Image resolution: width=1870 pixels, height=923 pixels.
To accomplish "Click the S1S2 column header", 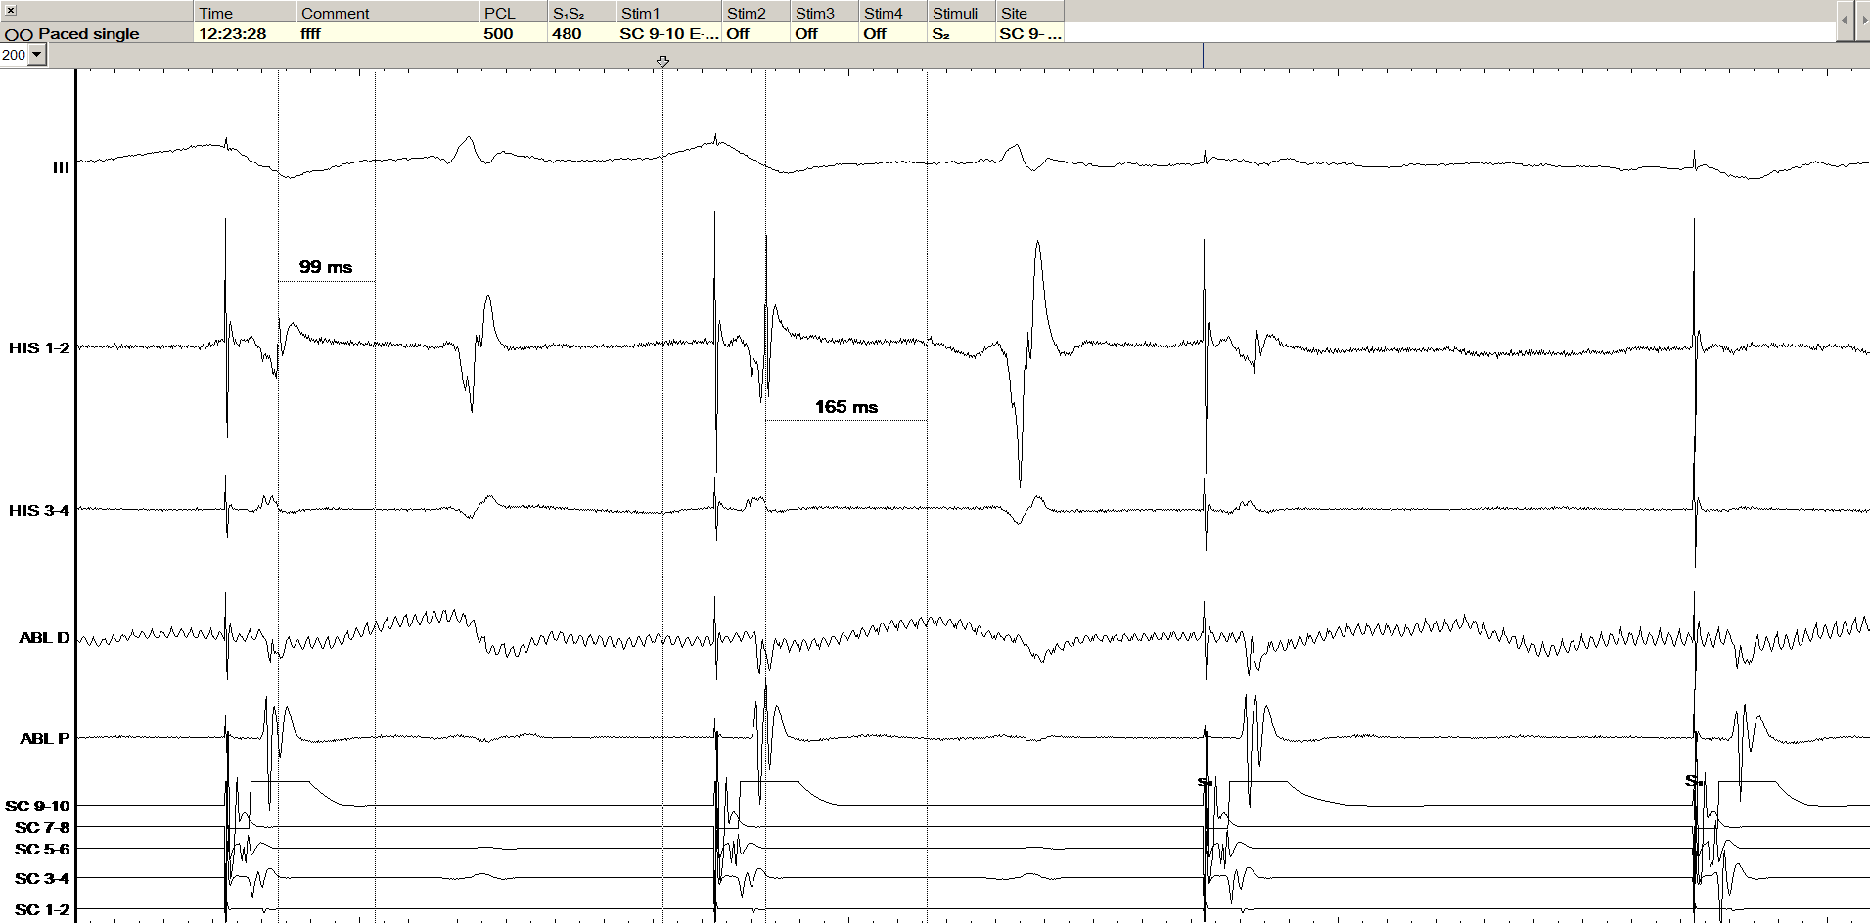I will [x=581, y=12].
